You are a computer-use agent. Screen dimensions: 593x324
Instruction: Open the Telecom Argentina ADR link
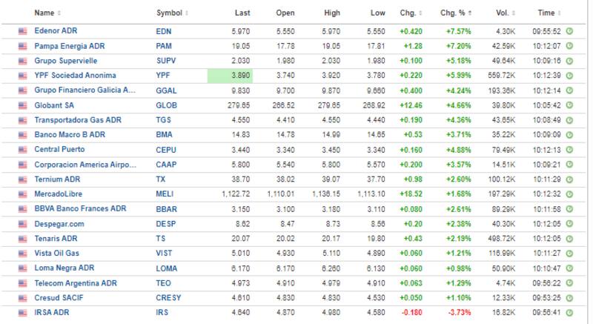coord(73,283)
